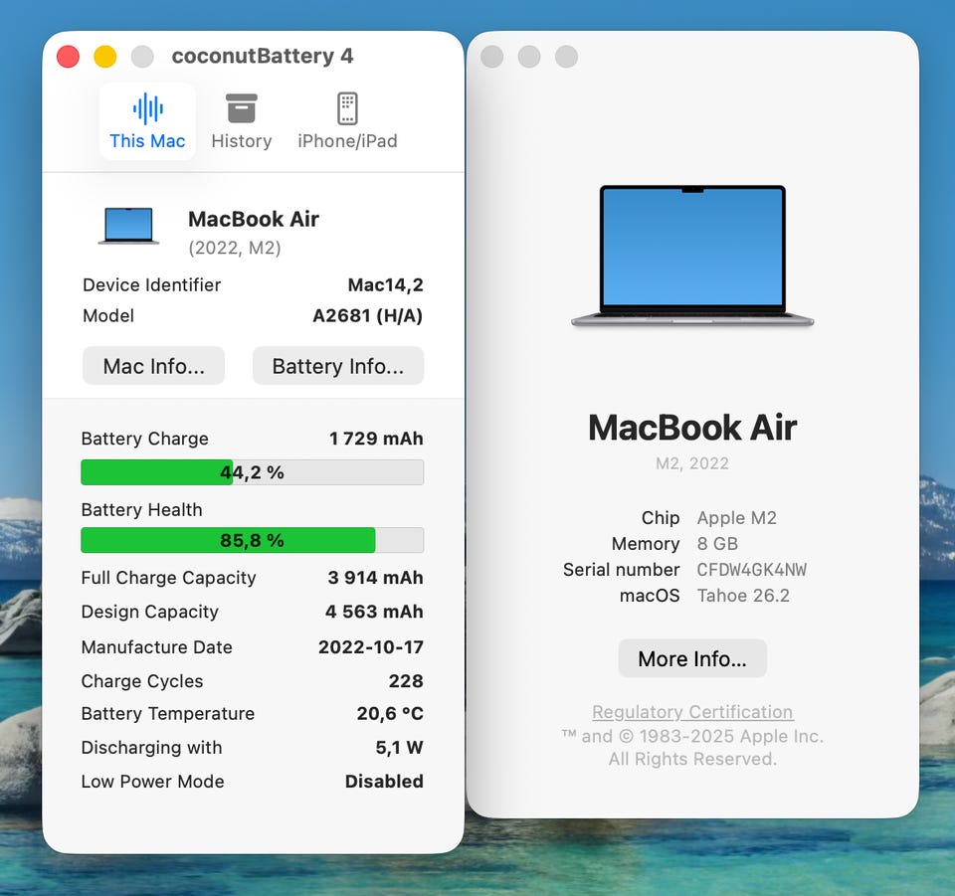
Task: Click the Disabled Low Power Mode value
Action: pyautogui.click(x=384, y=781)
